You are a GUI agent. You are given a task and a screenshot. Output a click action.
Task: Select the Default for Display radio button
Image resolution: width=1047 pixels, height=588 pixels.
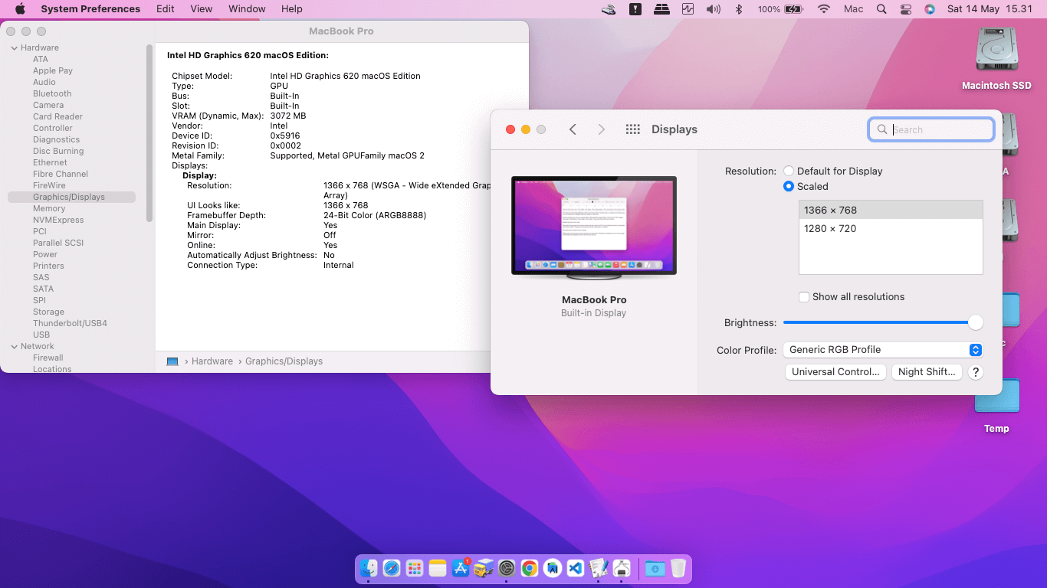789,171
